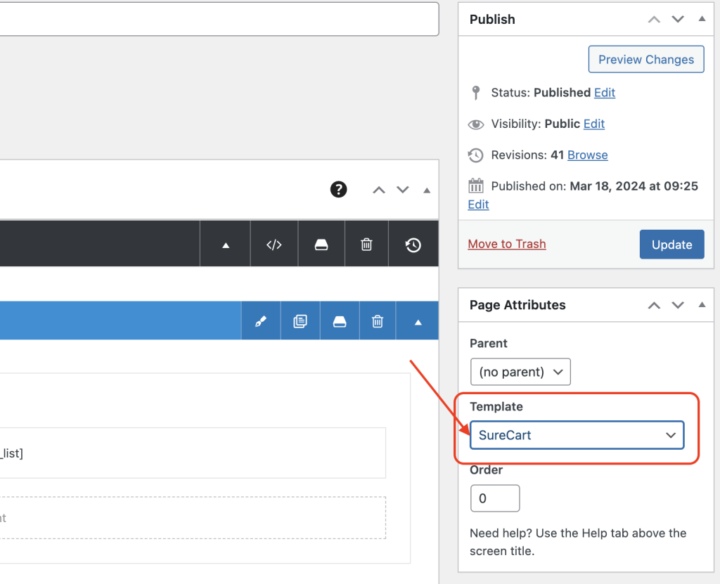Screen dimensions: 720x584
Task: Click the pencil edit icon in blue bar
Action: tap(261, 322)
